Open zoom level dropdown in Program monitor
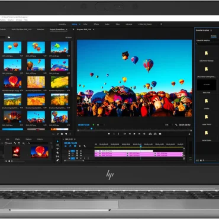Image resolution: width=219 pixels, height=219 pixels. pos(101,125)
